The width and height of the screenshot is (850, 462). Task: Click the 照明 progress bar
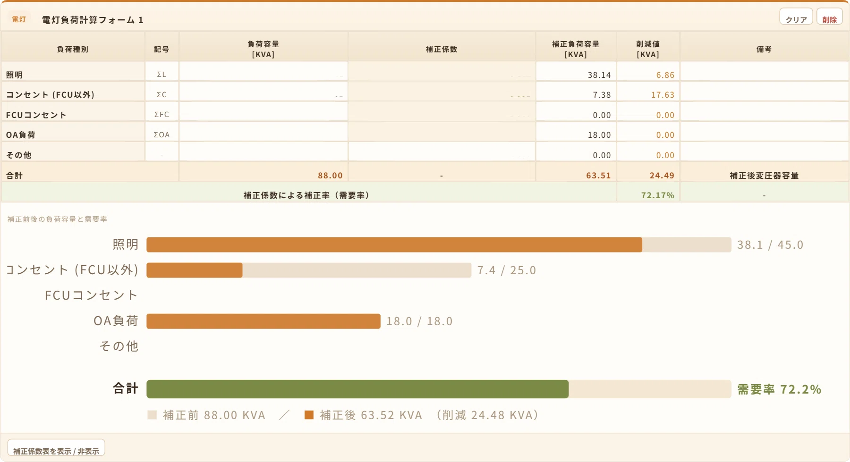(439, 244)
